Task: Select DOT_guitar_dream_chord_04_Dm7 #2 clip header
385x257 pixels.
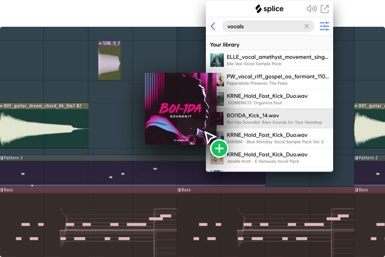Action: pos(44,106)
